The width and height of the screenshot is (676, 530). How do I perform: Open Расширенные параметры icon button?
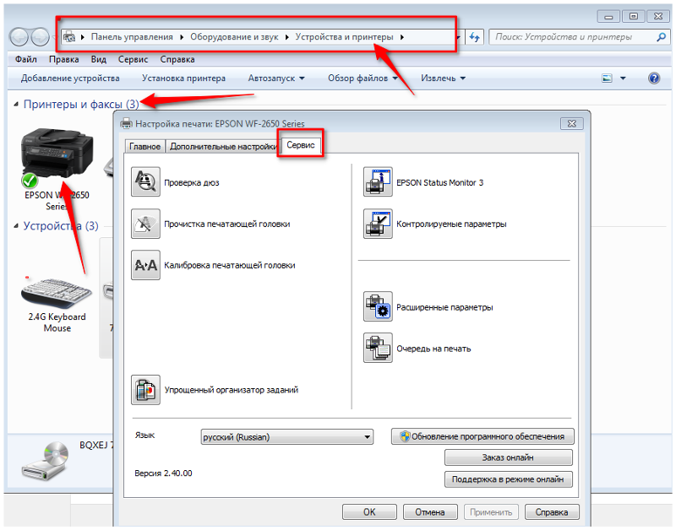(x=378, y=306)
